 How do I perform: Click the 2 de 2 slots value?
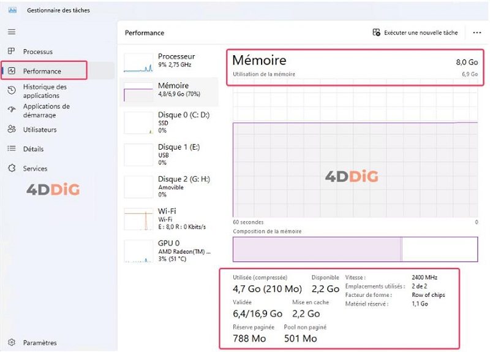[419, 286]
